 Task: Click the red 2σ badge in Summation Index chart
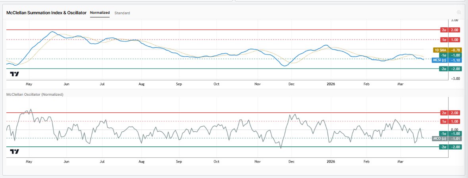[443, 30]
